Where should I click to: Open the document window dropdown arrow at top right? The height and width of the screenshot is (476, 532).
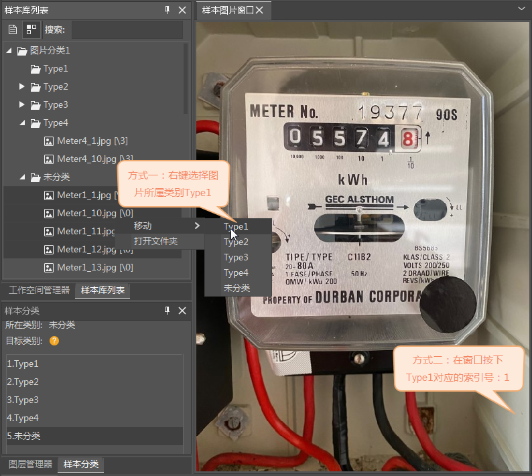522,8
